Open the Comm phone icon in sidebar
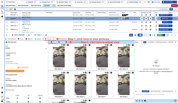178x103 pixels. click(x=2, y=12)
